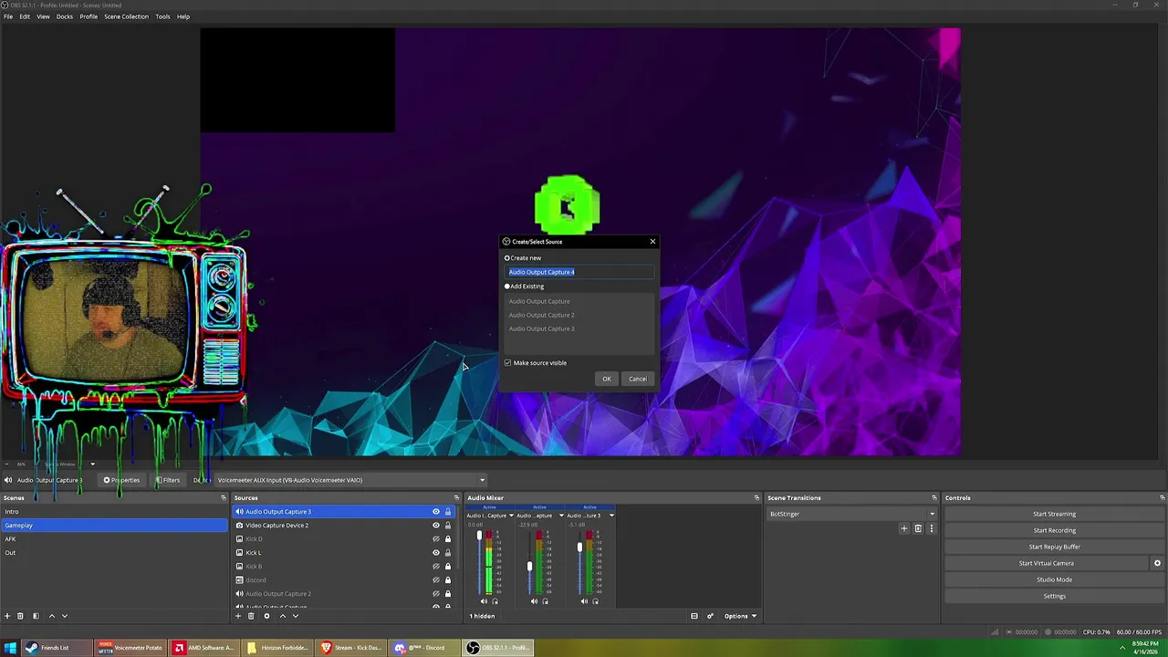The width and height of the screenshot is (1168, 657).
Task: Toggle monitoring headphone icon on third mixer channel
Action: point(595,601)
